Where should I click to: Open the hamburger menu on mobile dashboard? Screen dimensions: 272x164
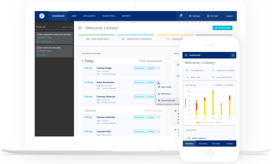click(x=186, y=55)
